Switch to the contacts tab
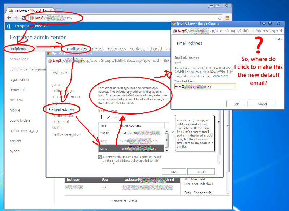Screen dimensions: 289x211 point(138,49)
